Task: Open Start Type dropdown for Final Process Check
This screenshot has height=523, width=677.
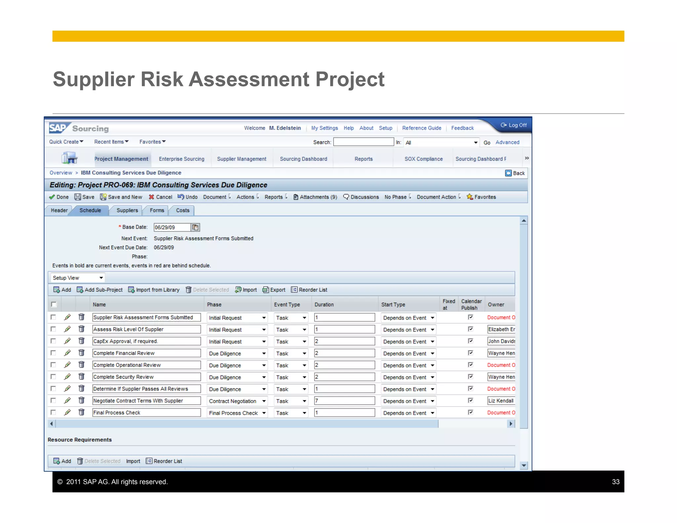Action: coord(409,413)
